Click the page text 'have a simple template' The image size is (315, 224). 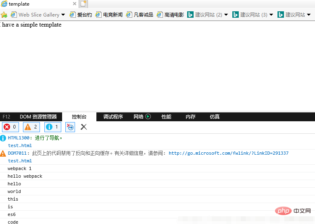pos(32,25)
